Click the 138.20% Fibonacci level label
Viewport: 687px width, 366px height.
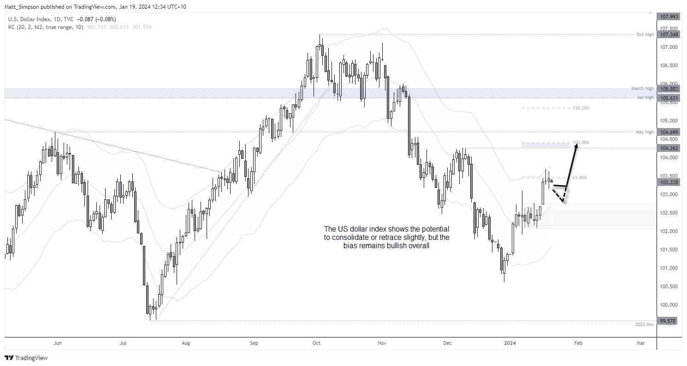582,108
